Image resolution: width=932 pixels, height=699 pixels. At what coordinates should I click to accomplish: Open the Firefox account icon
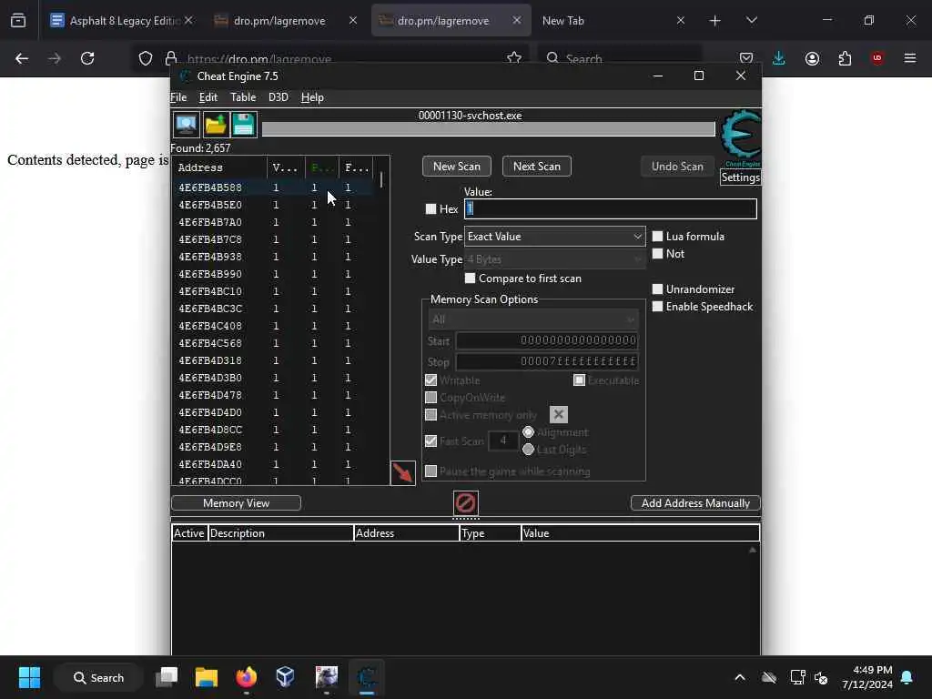pos(812,58)
